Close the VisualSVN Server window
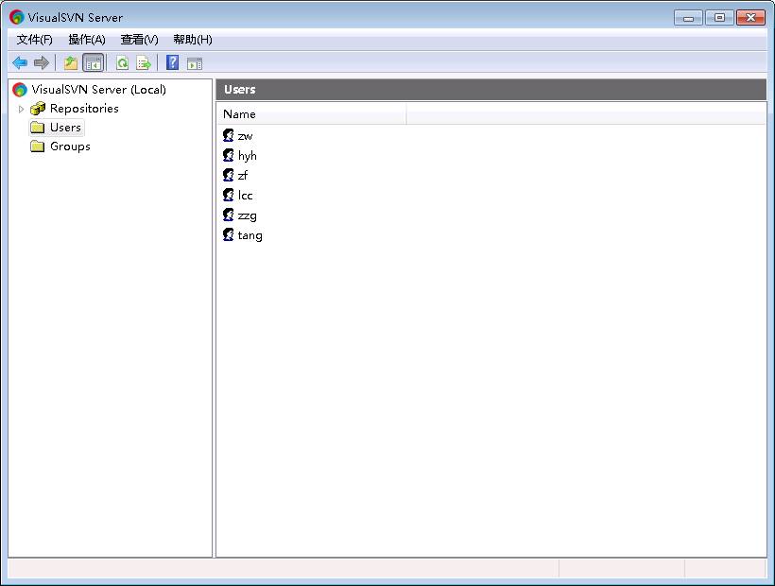Screen dimensions: 775x586 point(750,18)
